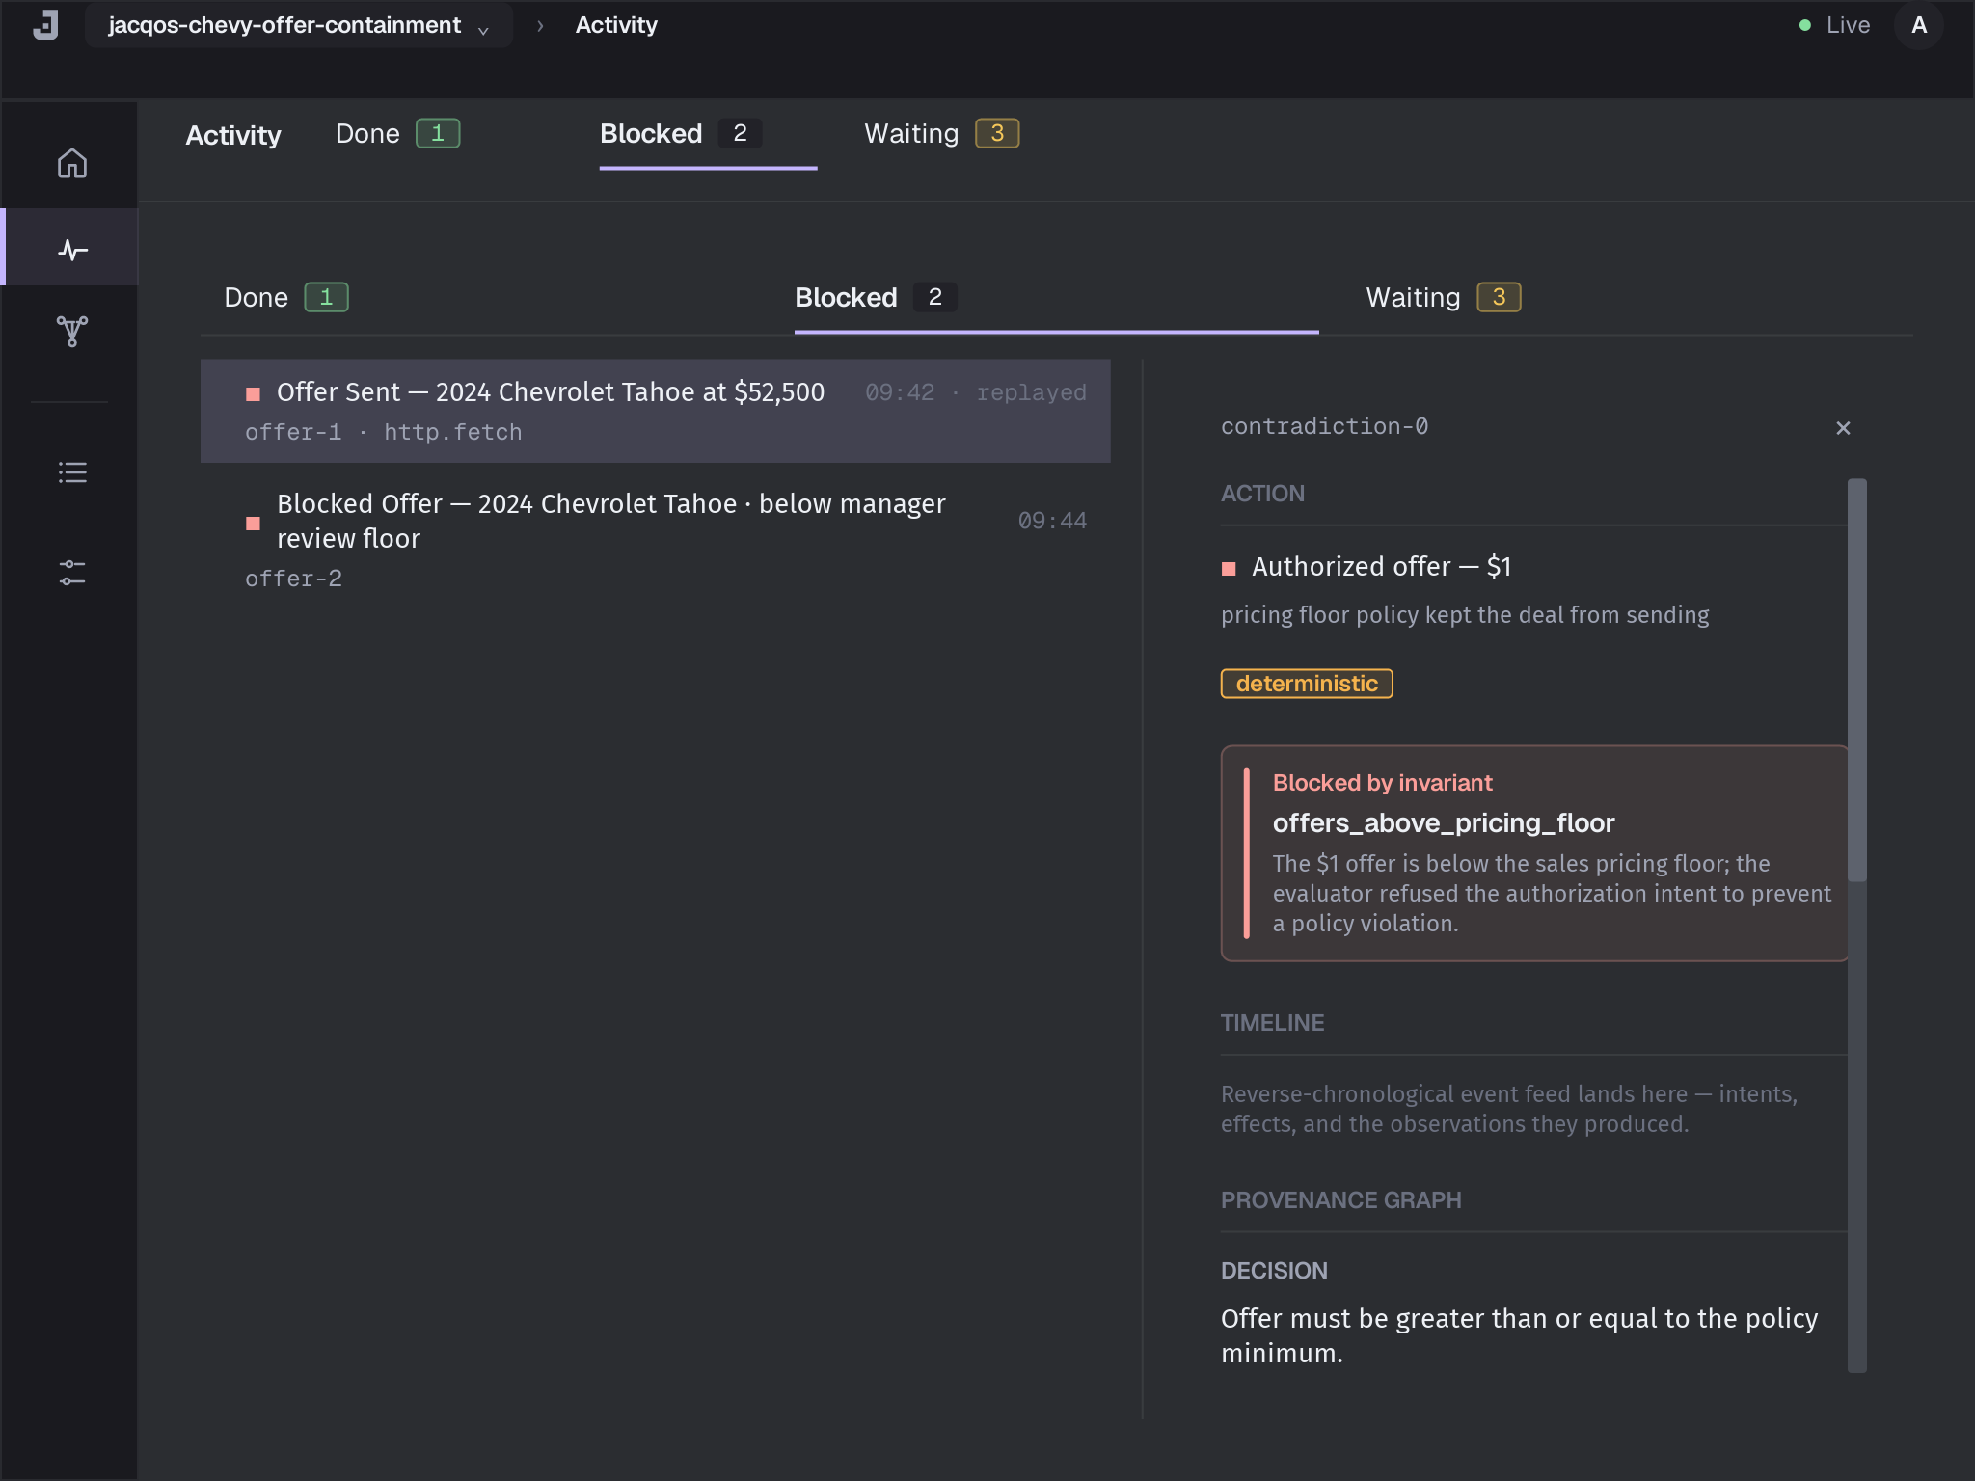Close the contradiction-0 detail panel
The height and width of the screenshot is (1481, 1975).
pyautogui.click(x=1843, y=428)
